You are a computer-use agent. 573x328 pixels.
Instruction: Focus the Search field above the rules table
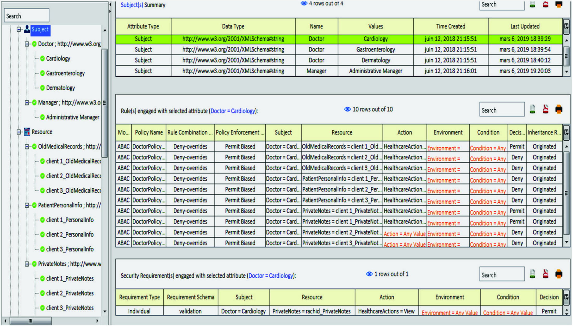coord(502,109)
